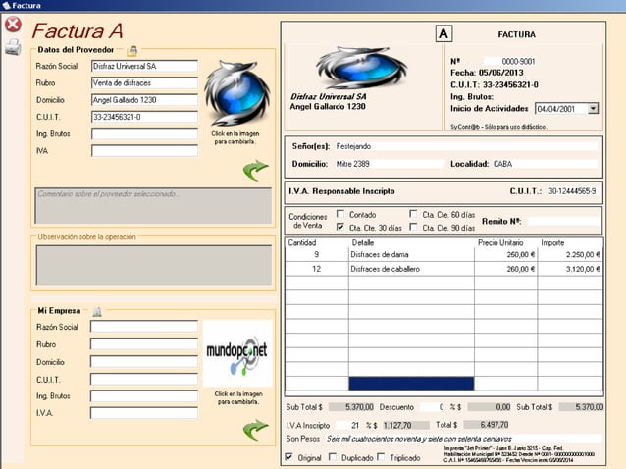This screenshot has width=626, height=469.
Task: Click the dark blue highlighted table cell
Action: click(x=410, y=384)
